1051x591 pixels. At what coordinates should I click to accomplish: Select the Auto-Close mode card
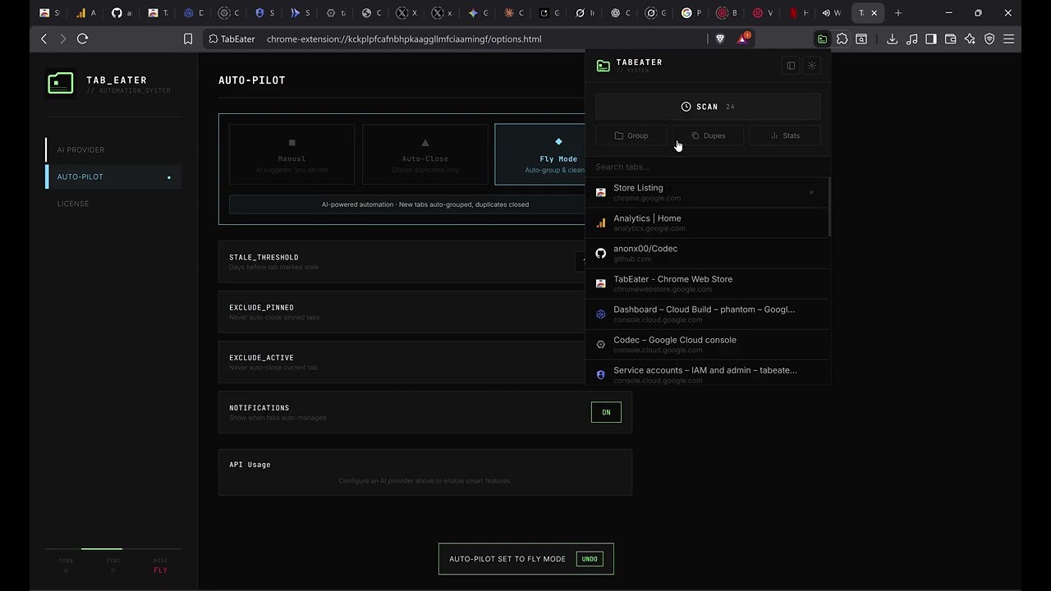coord(425,154)
